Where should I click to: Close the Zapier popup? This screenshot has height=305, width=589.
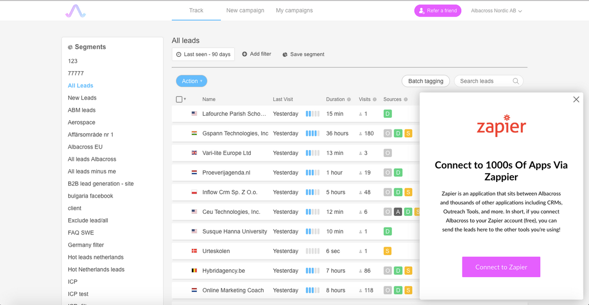tap(576, 100)
